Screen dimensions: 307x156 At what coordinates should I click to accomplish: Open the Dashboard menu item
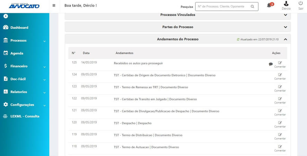[x=19, y=28]
